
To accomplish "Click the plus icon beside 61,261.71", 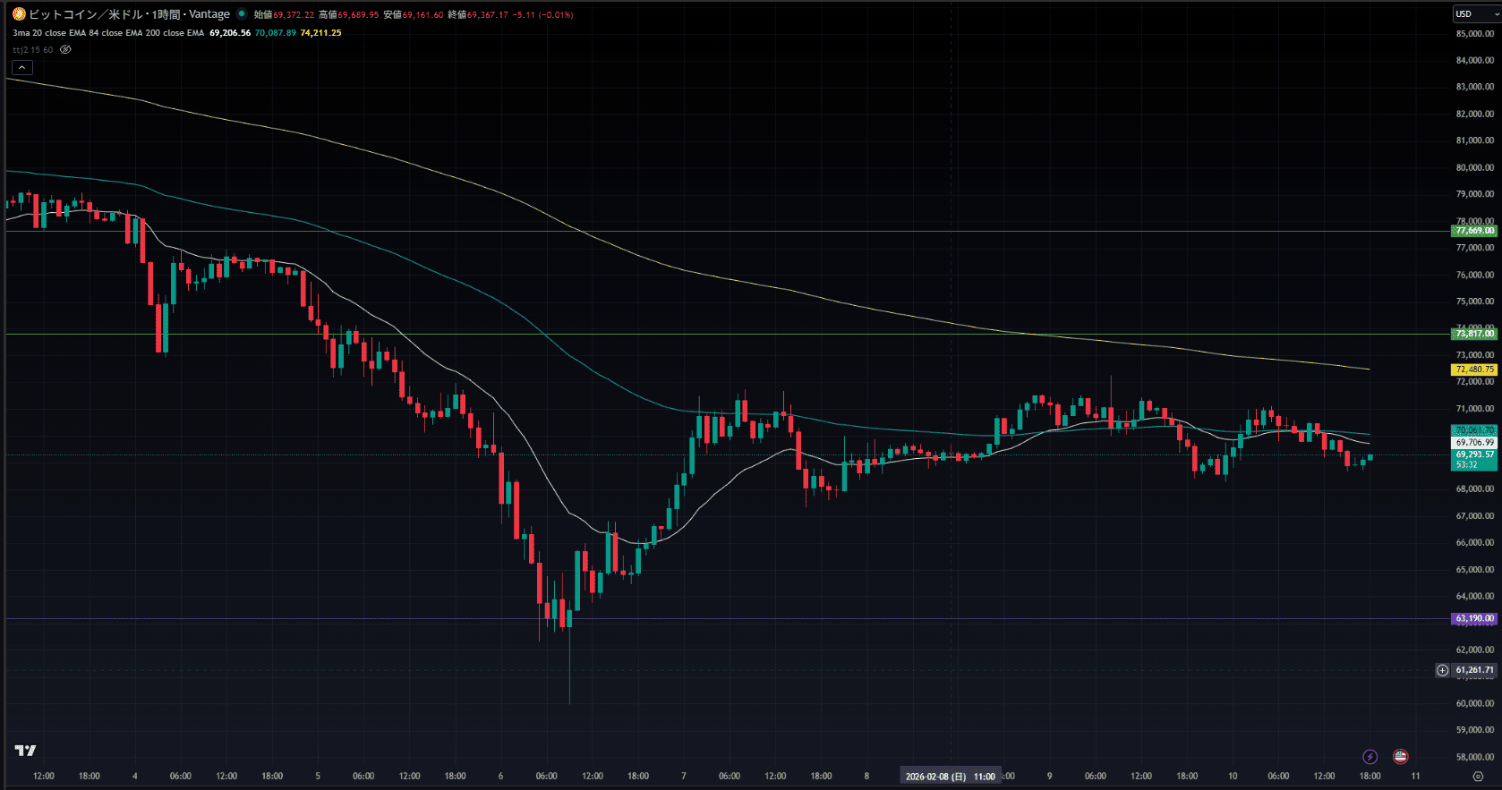I will click(1442, 670).
